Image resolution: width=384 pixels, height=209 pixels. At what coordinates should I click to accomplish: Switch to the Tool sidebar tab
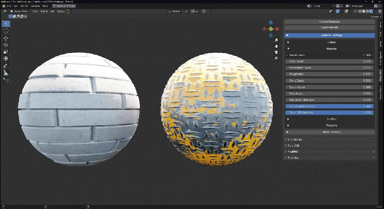380,34
